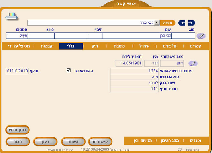This screenshot has width=212, height=153.
Task: Expand the contact search dropdown arrow
Action: [157, 23]
